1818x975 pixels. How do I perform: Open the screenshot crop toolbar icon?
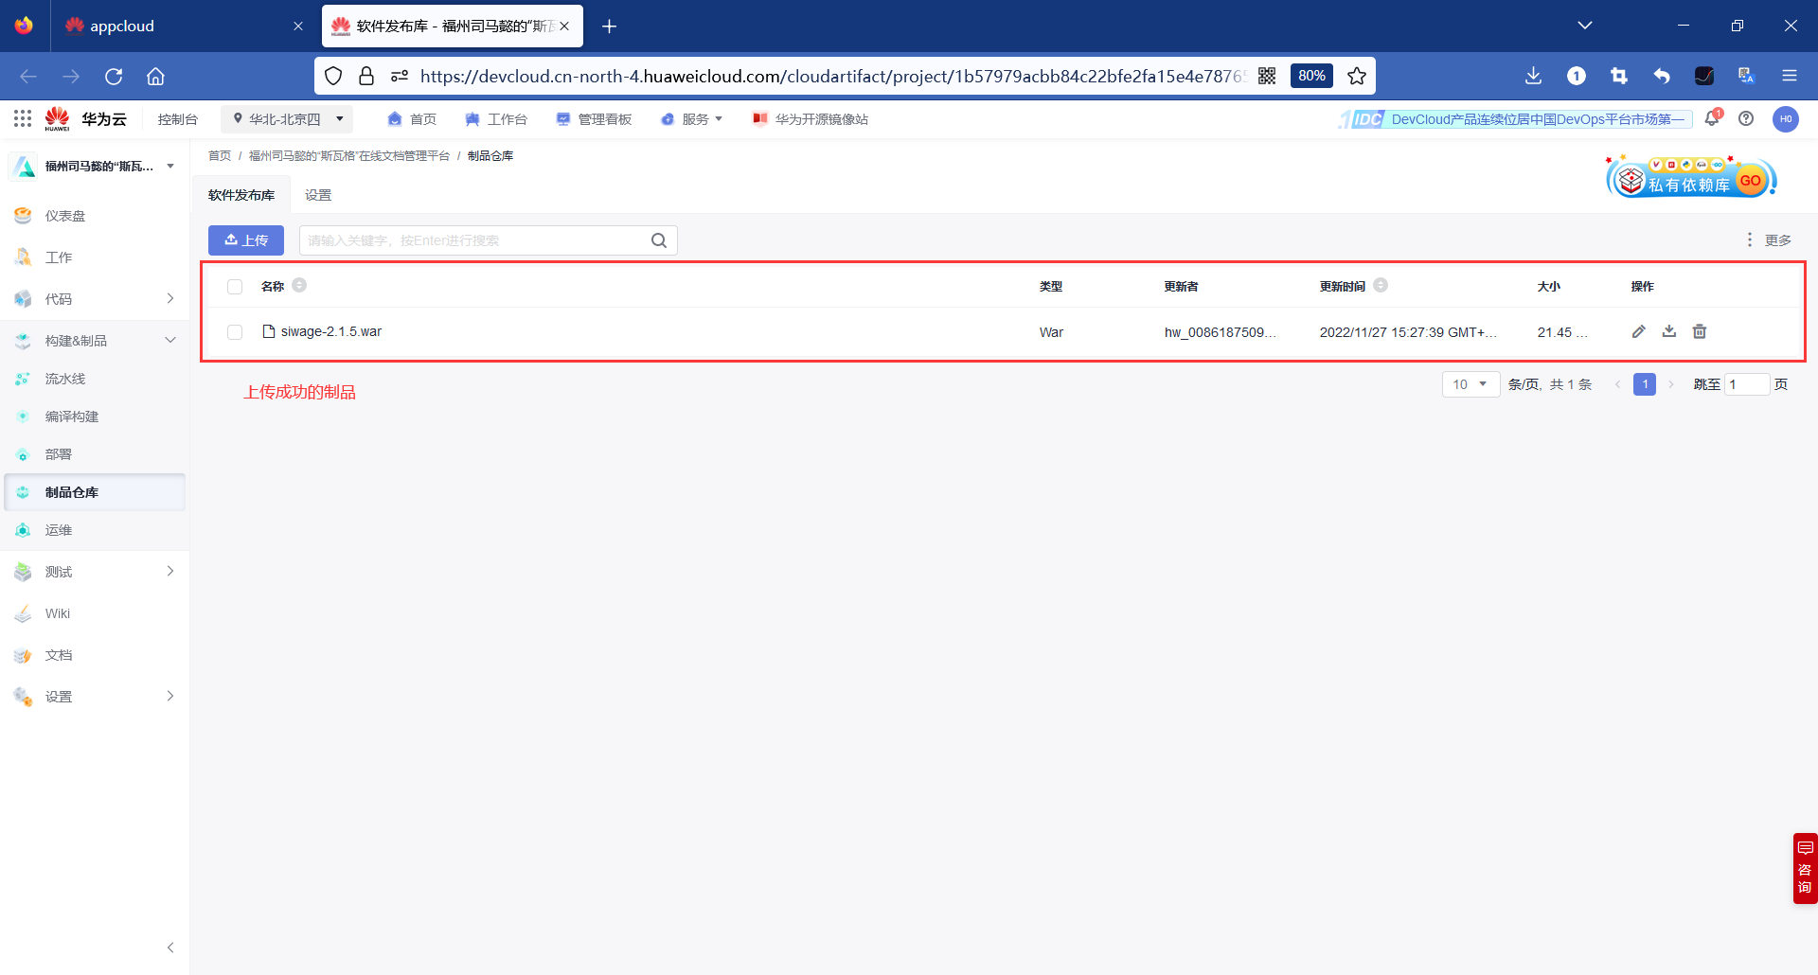pos(1619,76)
